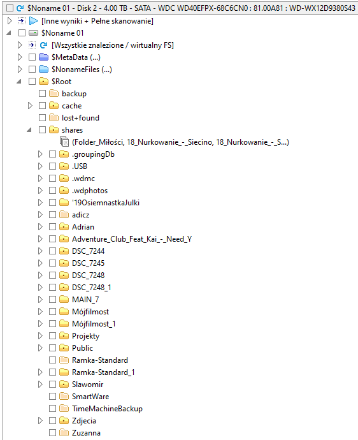Tick the backup folder checkbox
358x440 pixels.
42,94
